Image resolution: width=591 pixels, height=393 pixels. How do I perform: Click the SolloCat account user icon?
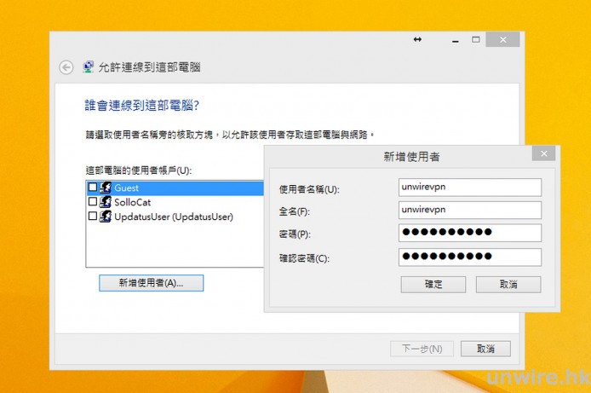[106, 202]
